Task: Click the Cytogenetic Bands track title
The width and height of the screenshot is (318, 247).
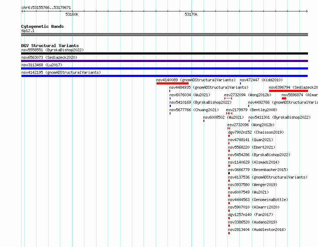Action: (x=43, y=26)
